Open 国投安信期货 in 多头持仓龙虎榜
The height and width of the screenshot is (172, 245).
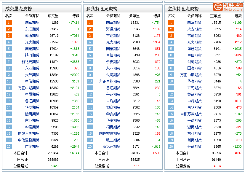110,133
